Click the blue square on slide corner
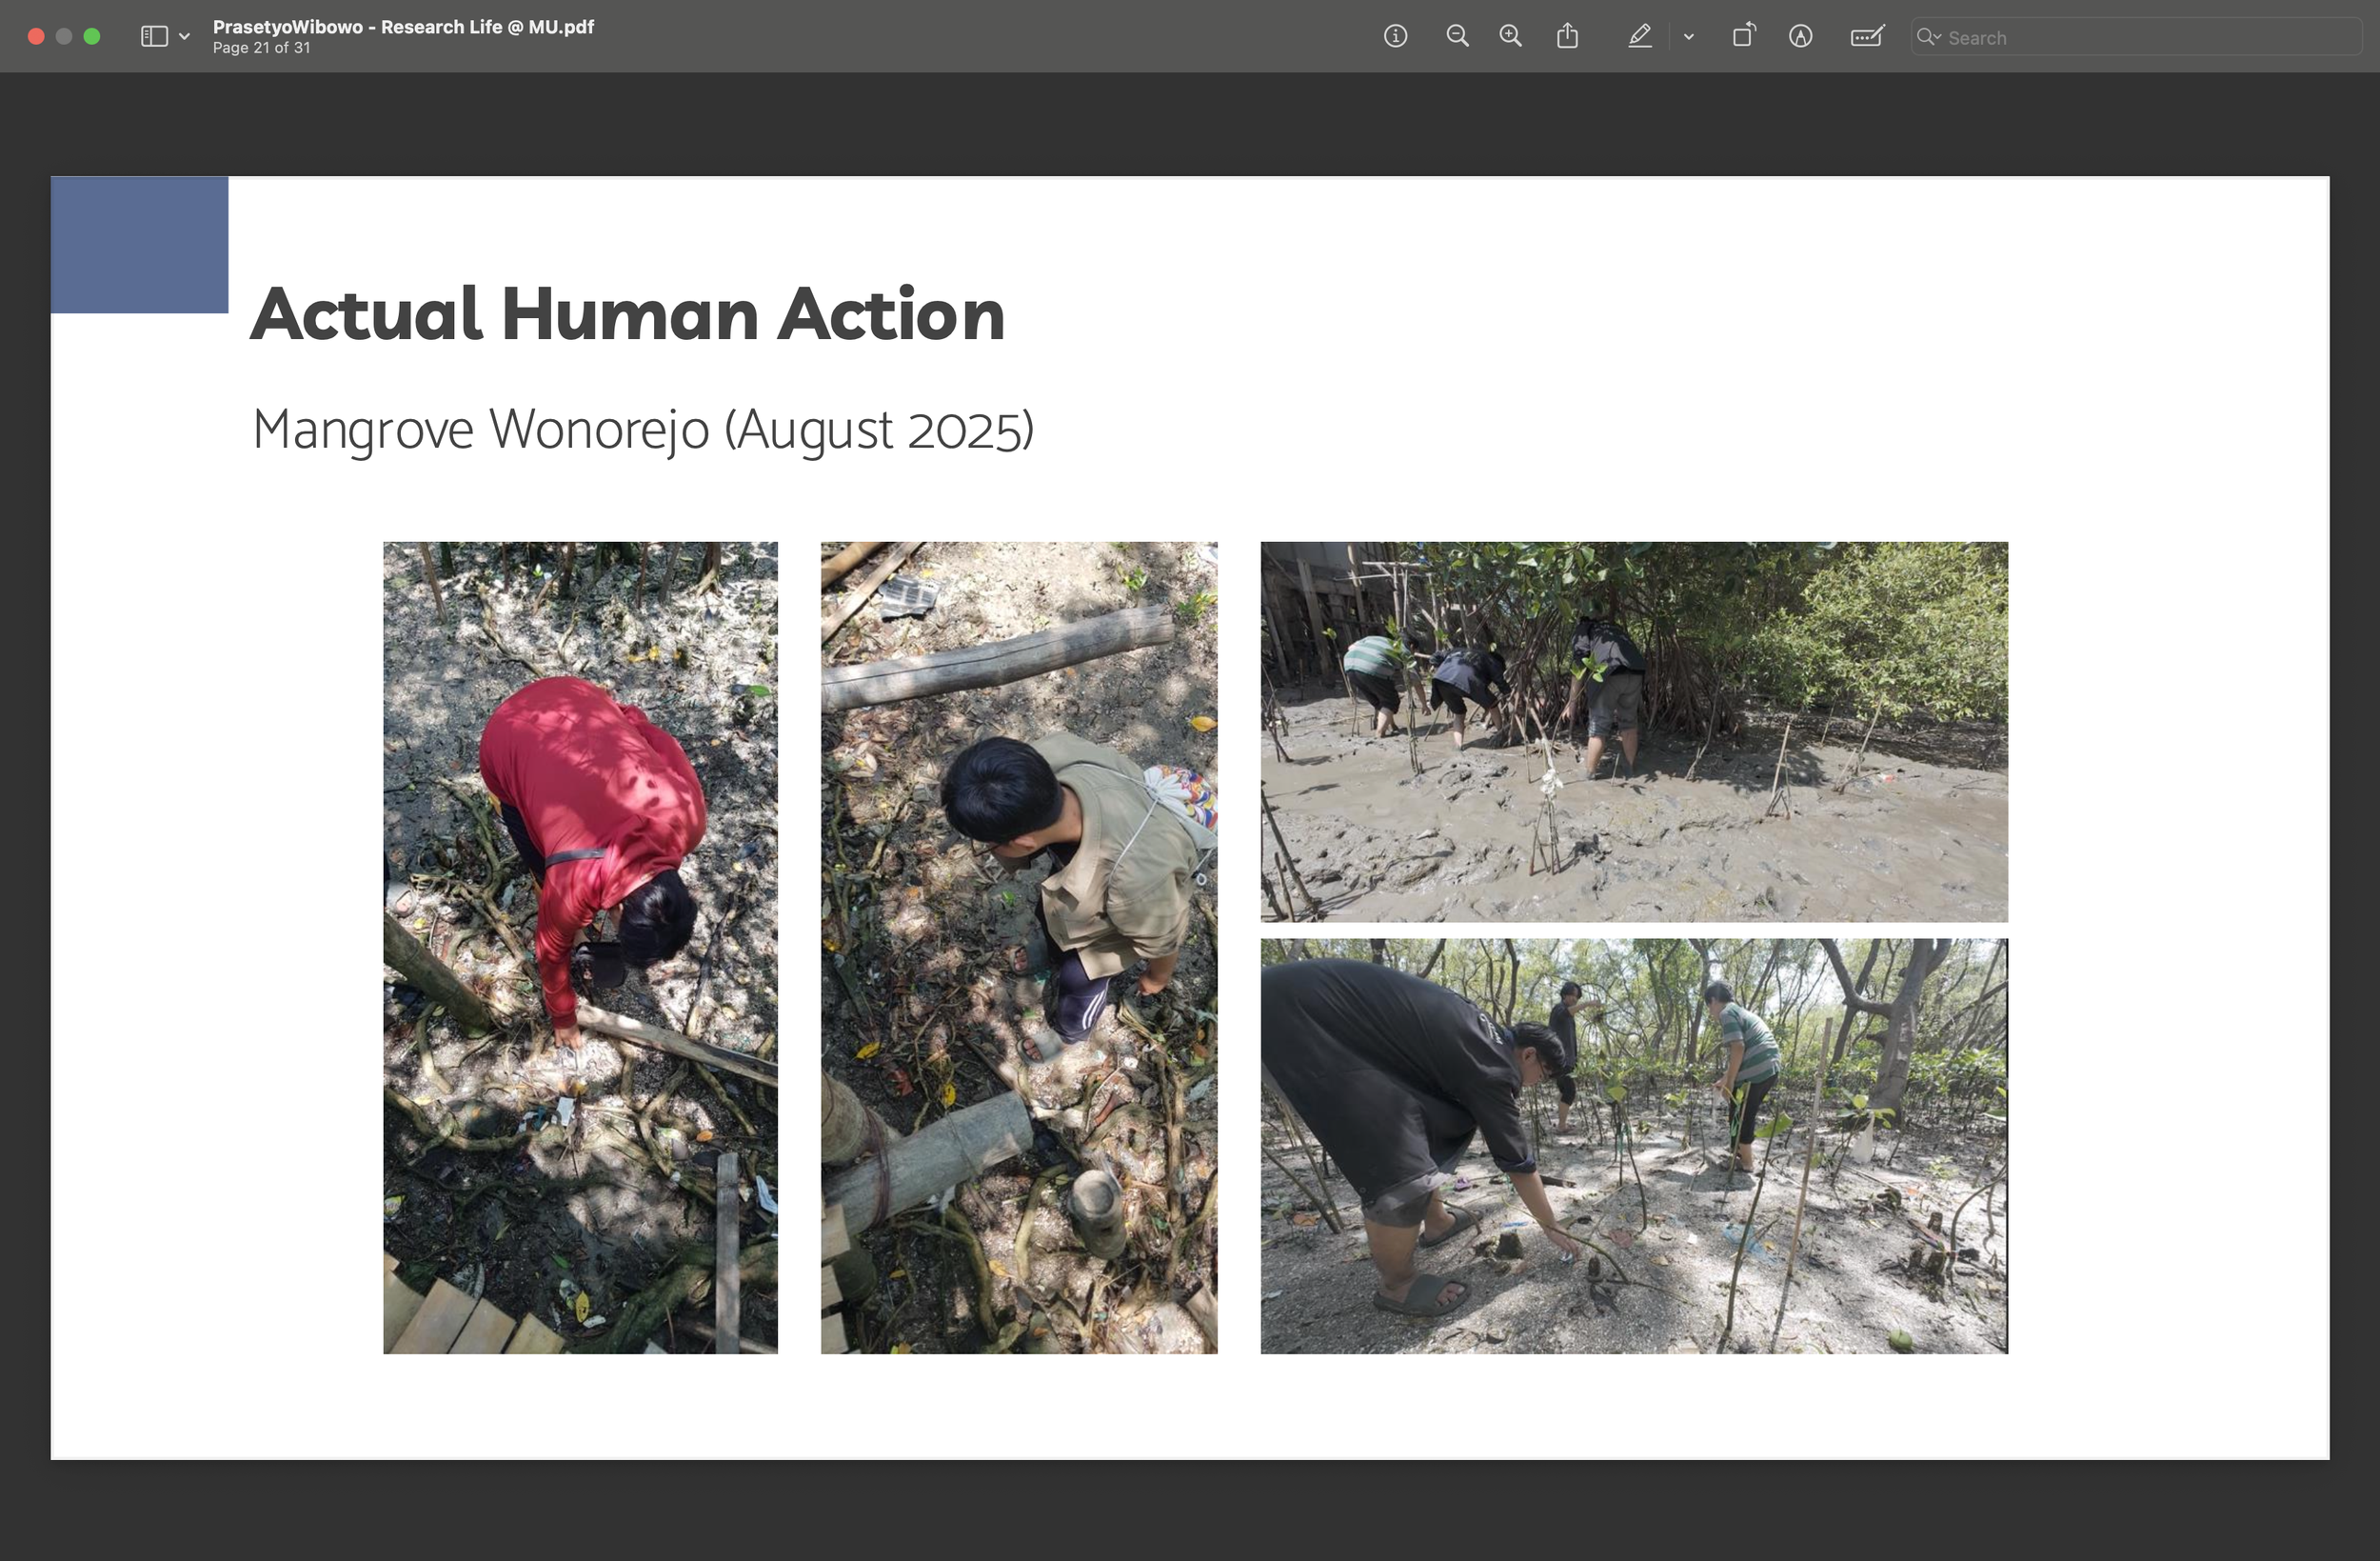Viewport: 2380px width, 1561px height. click(139, 245)
